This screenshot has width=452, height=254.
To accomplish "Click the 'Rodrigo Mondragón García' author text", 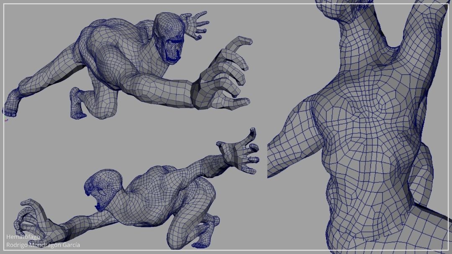I will click(43, 245).
